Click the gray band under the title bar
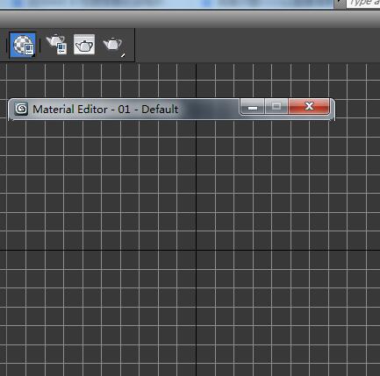Viewport: 380px width, 376px height. (x=190, y=19)
